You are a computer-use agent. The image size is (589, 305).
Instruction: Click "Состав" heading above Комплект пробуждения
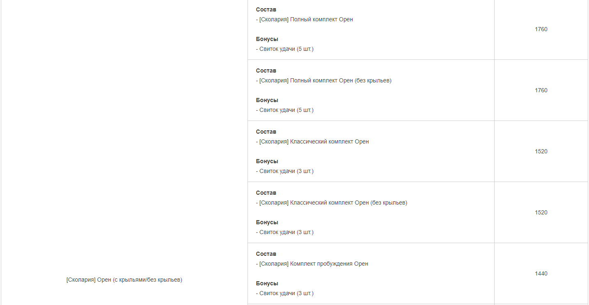pyautogui.click(x=266, y=254)
